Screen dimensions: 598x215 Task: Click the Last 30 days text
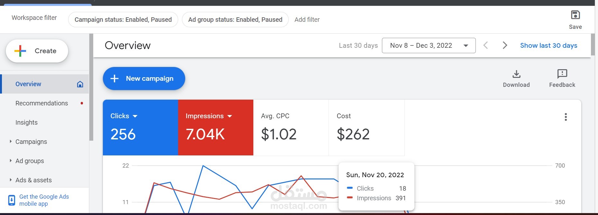coord(358,45)
